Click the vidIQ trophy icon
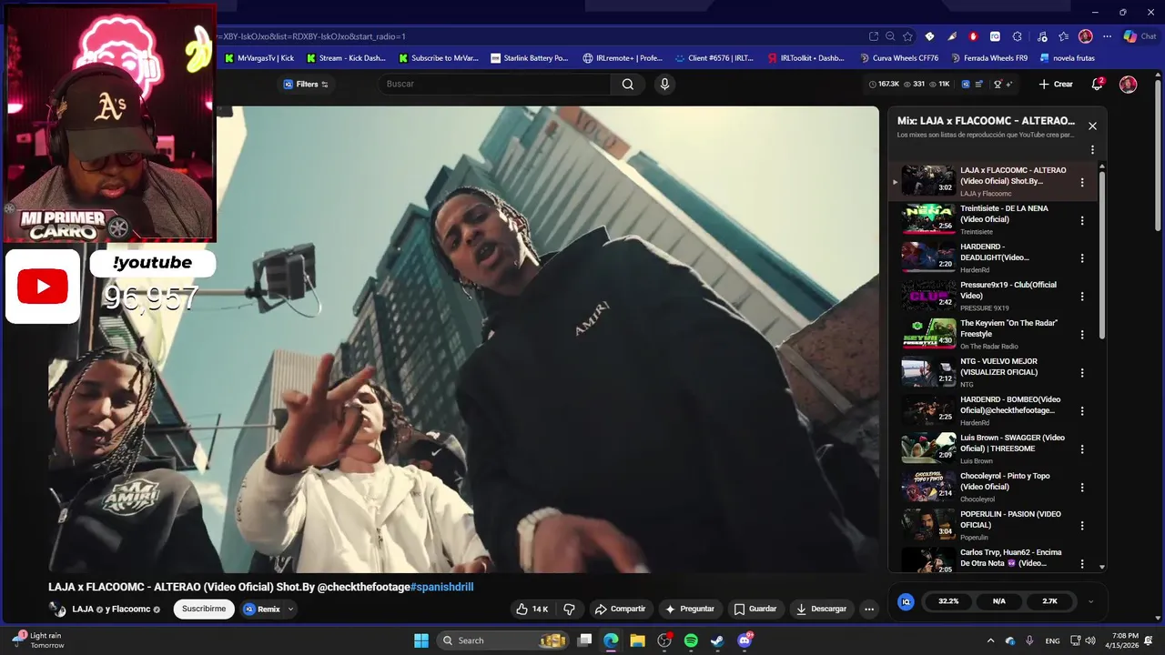This screenshot has height=655, width=1165. pyautogui.click(x=998, y=84)
